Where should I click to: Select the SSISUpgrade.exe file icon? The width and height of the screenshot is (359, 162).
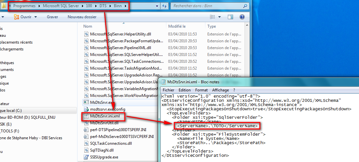pyautogui.click(x=86, y=157)
